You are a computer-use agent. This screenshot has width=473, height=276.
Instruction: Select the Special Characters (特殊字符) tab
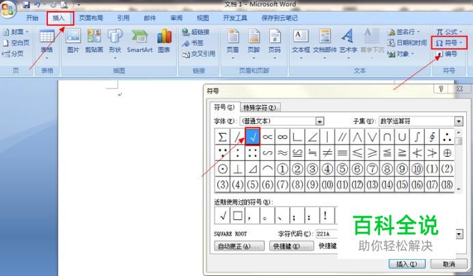point(260,108)
